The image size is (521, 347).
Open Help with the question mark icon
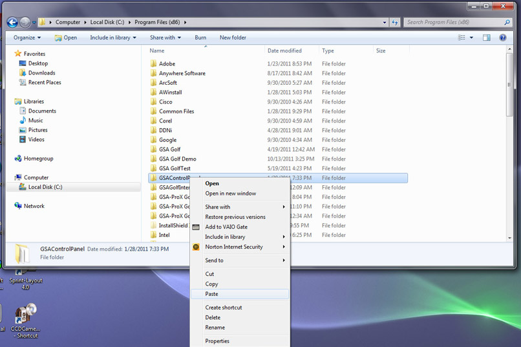coord(503,38)
